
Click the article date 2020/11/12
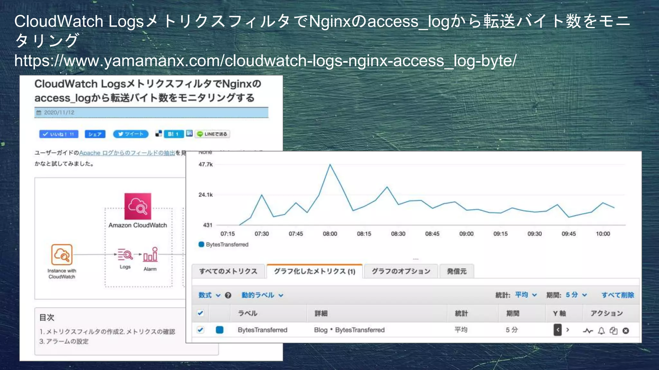pyautogui.click(x=59, y=112)
